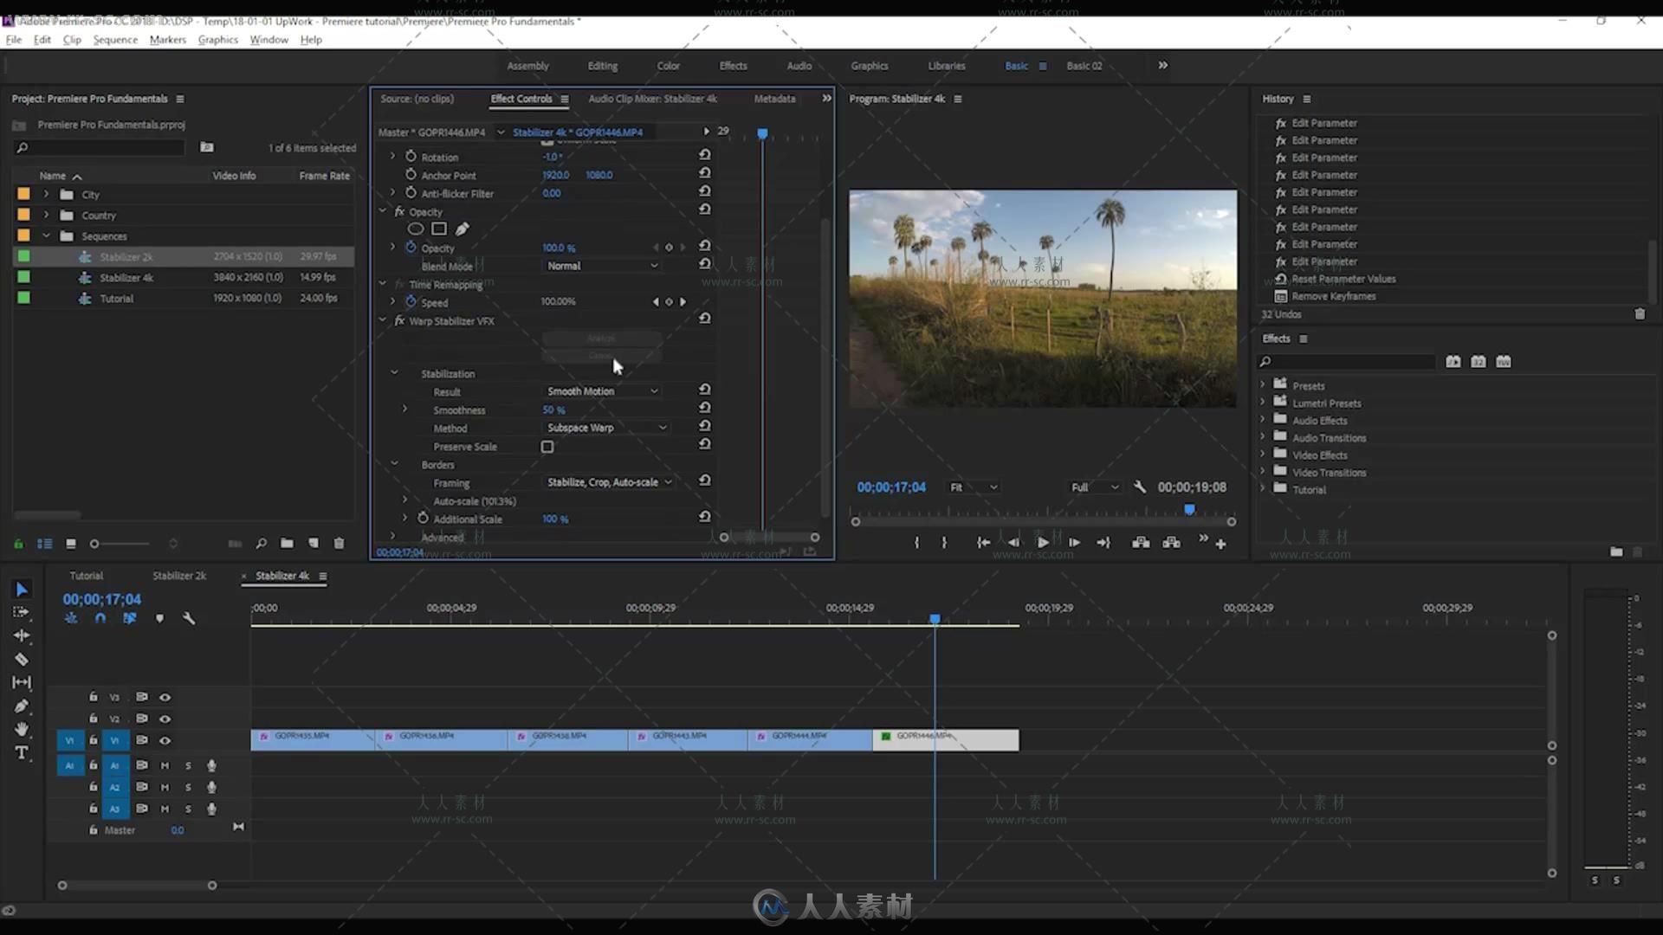Image resolution: width=1663 pixels, height=935 pixels.
Task: Click the Lift button in Program monitor
Action: [x=1141, y=543]
